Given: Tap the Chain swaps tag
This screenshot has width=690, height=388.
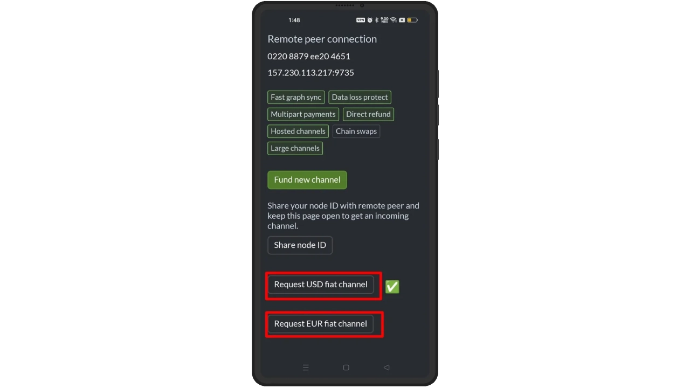Looking at the screenshot, I should click(356, 131).
